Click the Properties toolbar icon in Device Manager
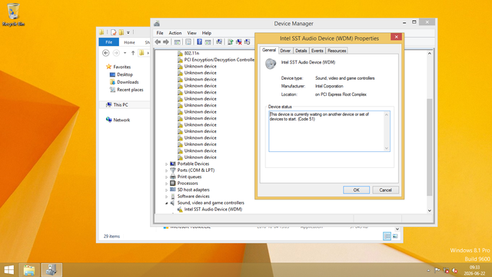 tap(188, 41)
